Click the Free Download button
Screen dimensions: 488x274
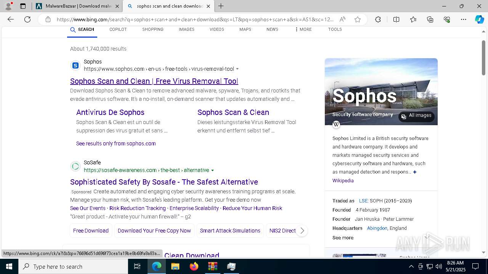point(91,231)
